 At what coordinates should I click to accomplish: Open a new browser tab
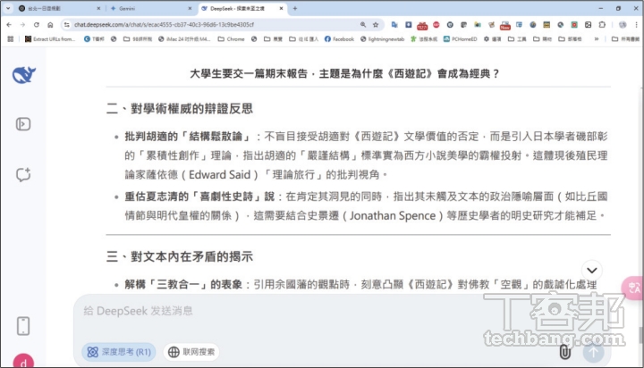click(x=295, y=8)
